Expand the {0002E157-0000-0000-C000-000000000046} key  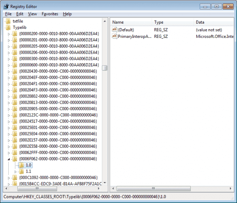[9, 140]
